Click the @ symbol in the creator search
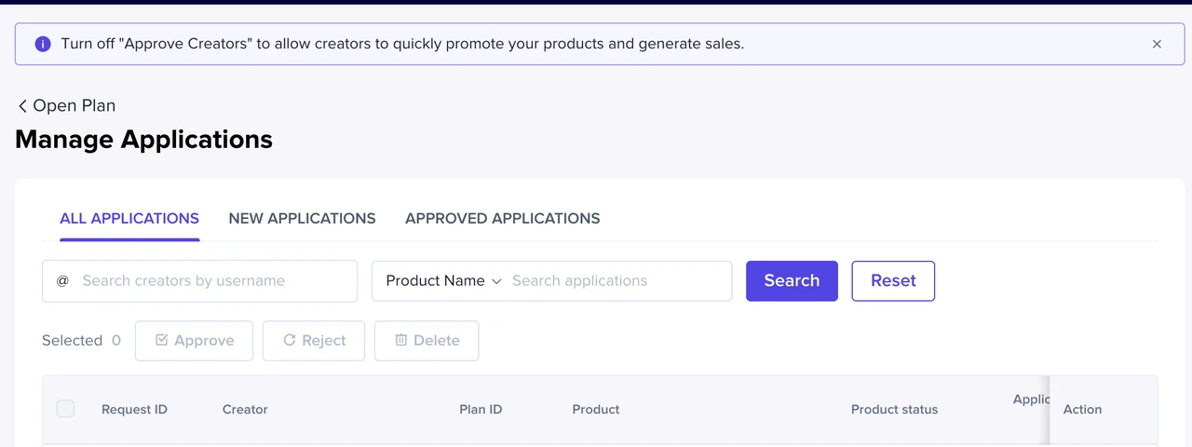This screenshot has width=1192, height=447. tap(62, 280)
